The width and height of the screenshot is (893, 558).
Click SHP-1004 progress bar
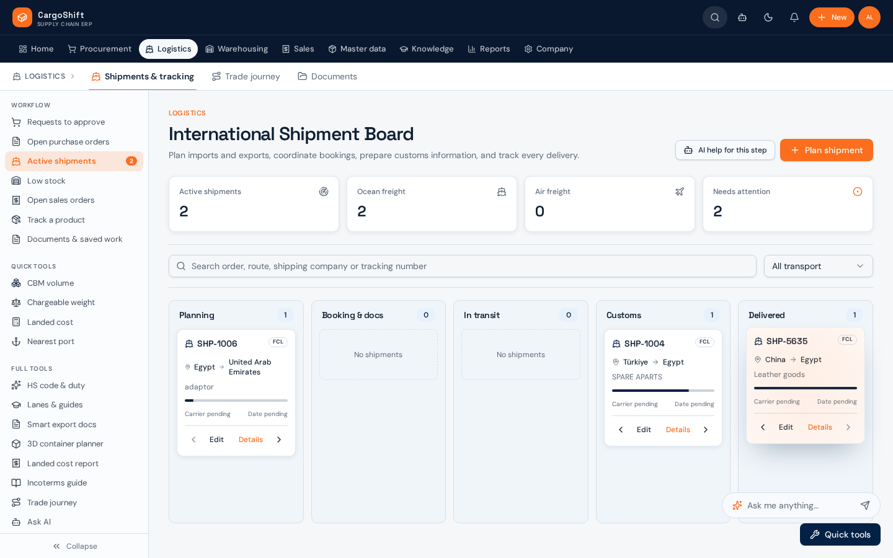pyautogui.click(x=663, y=391)
